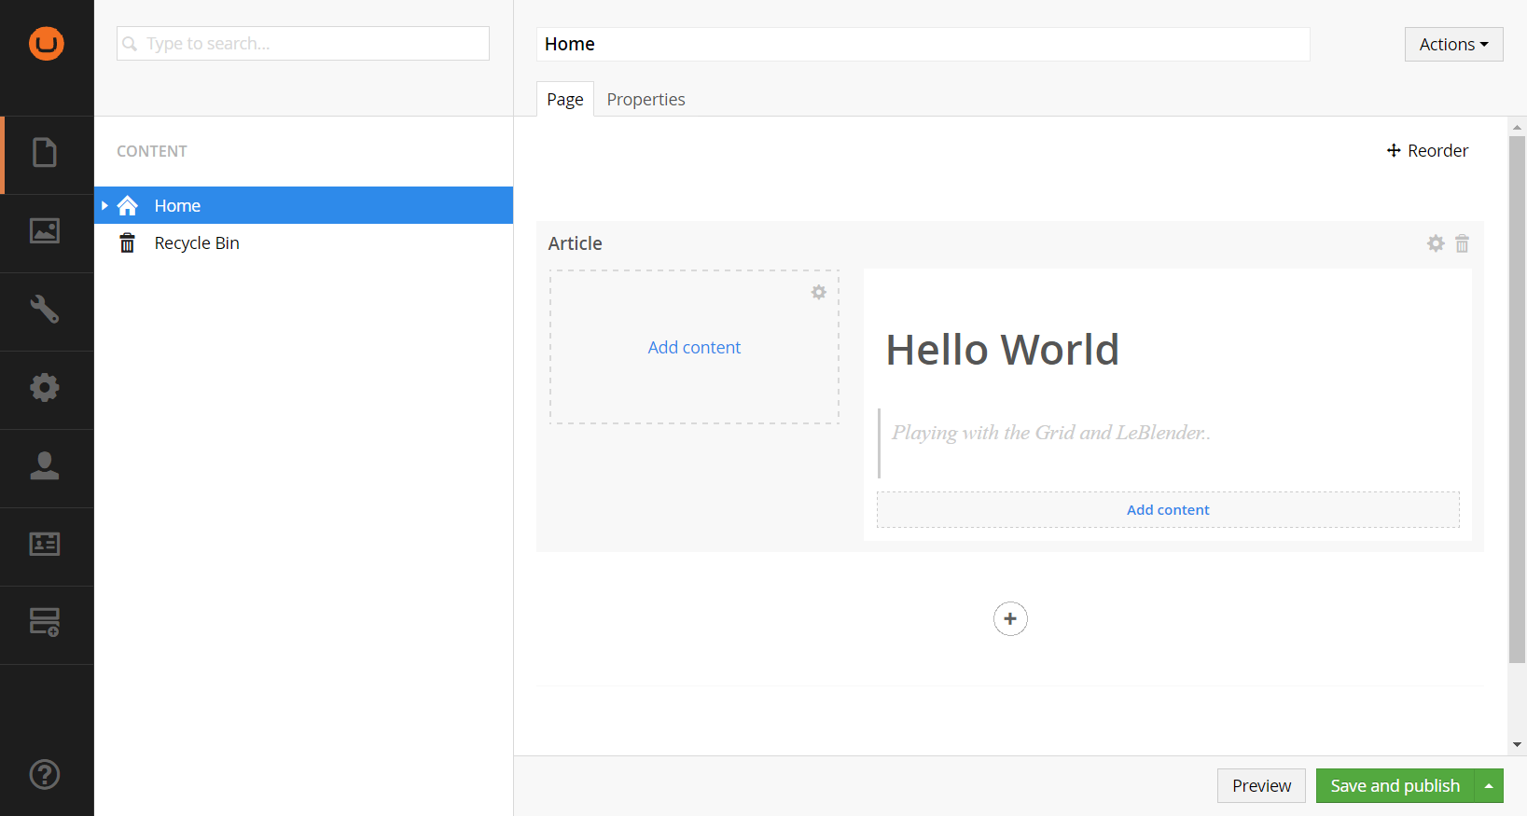Click the Recycle Bin trash icon

click(x=128, y=243)
